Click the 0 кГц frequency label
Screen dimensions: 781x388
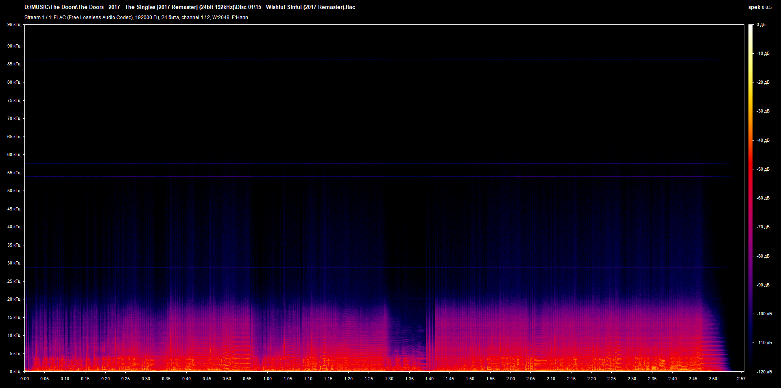15,371
